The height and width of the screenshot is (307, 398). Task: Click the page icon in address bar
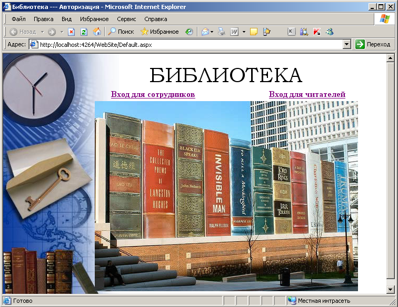34,45
